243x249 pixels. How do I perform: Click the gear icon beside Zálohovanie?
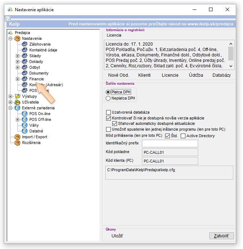coord(25,44)
